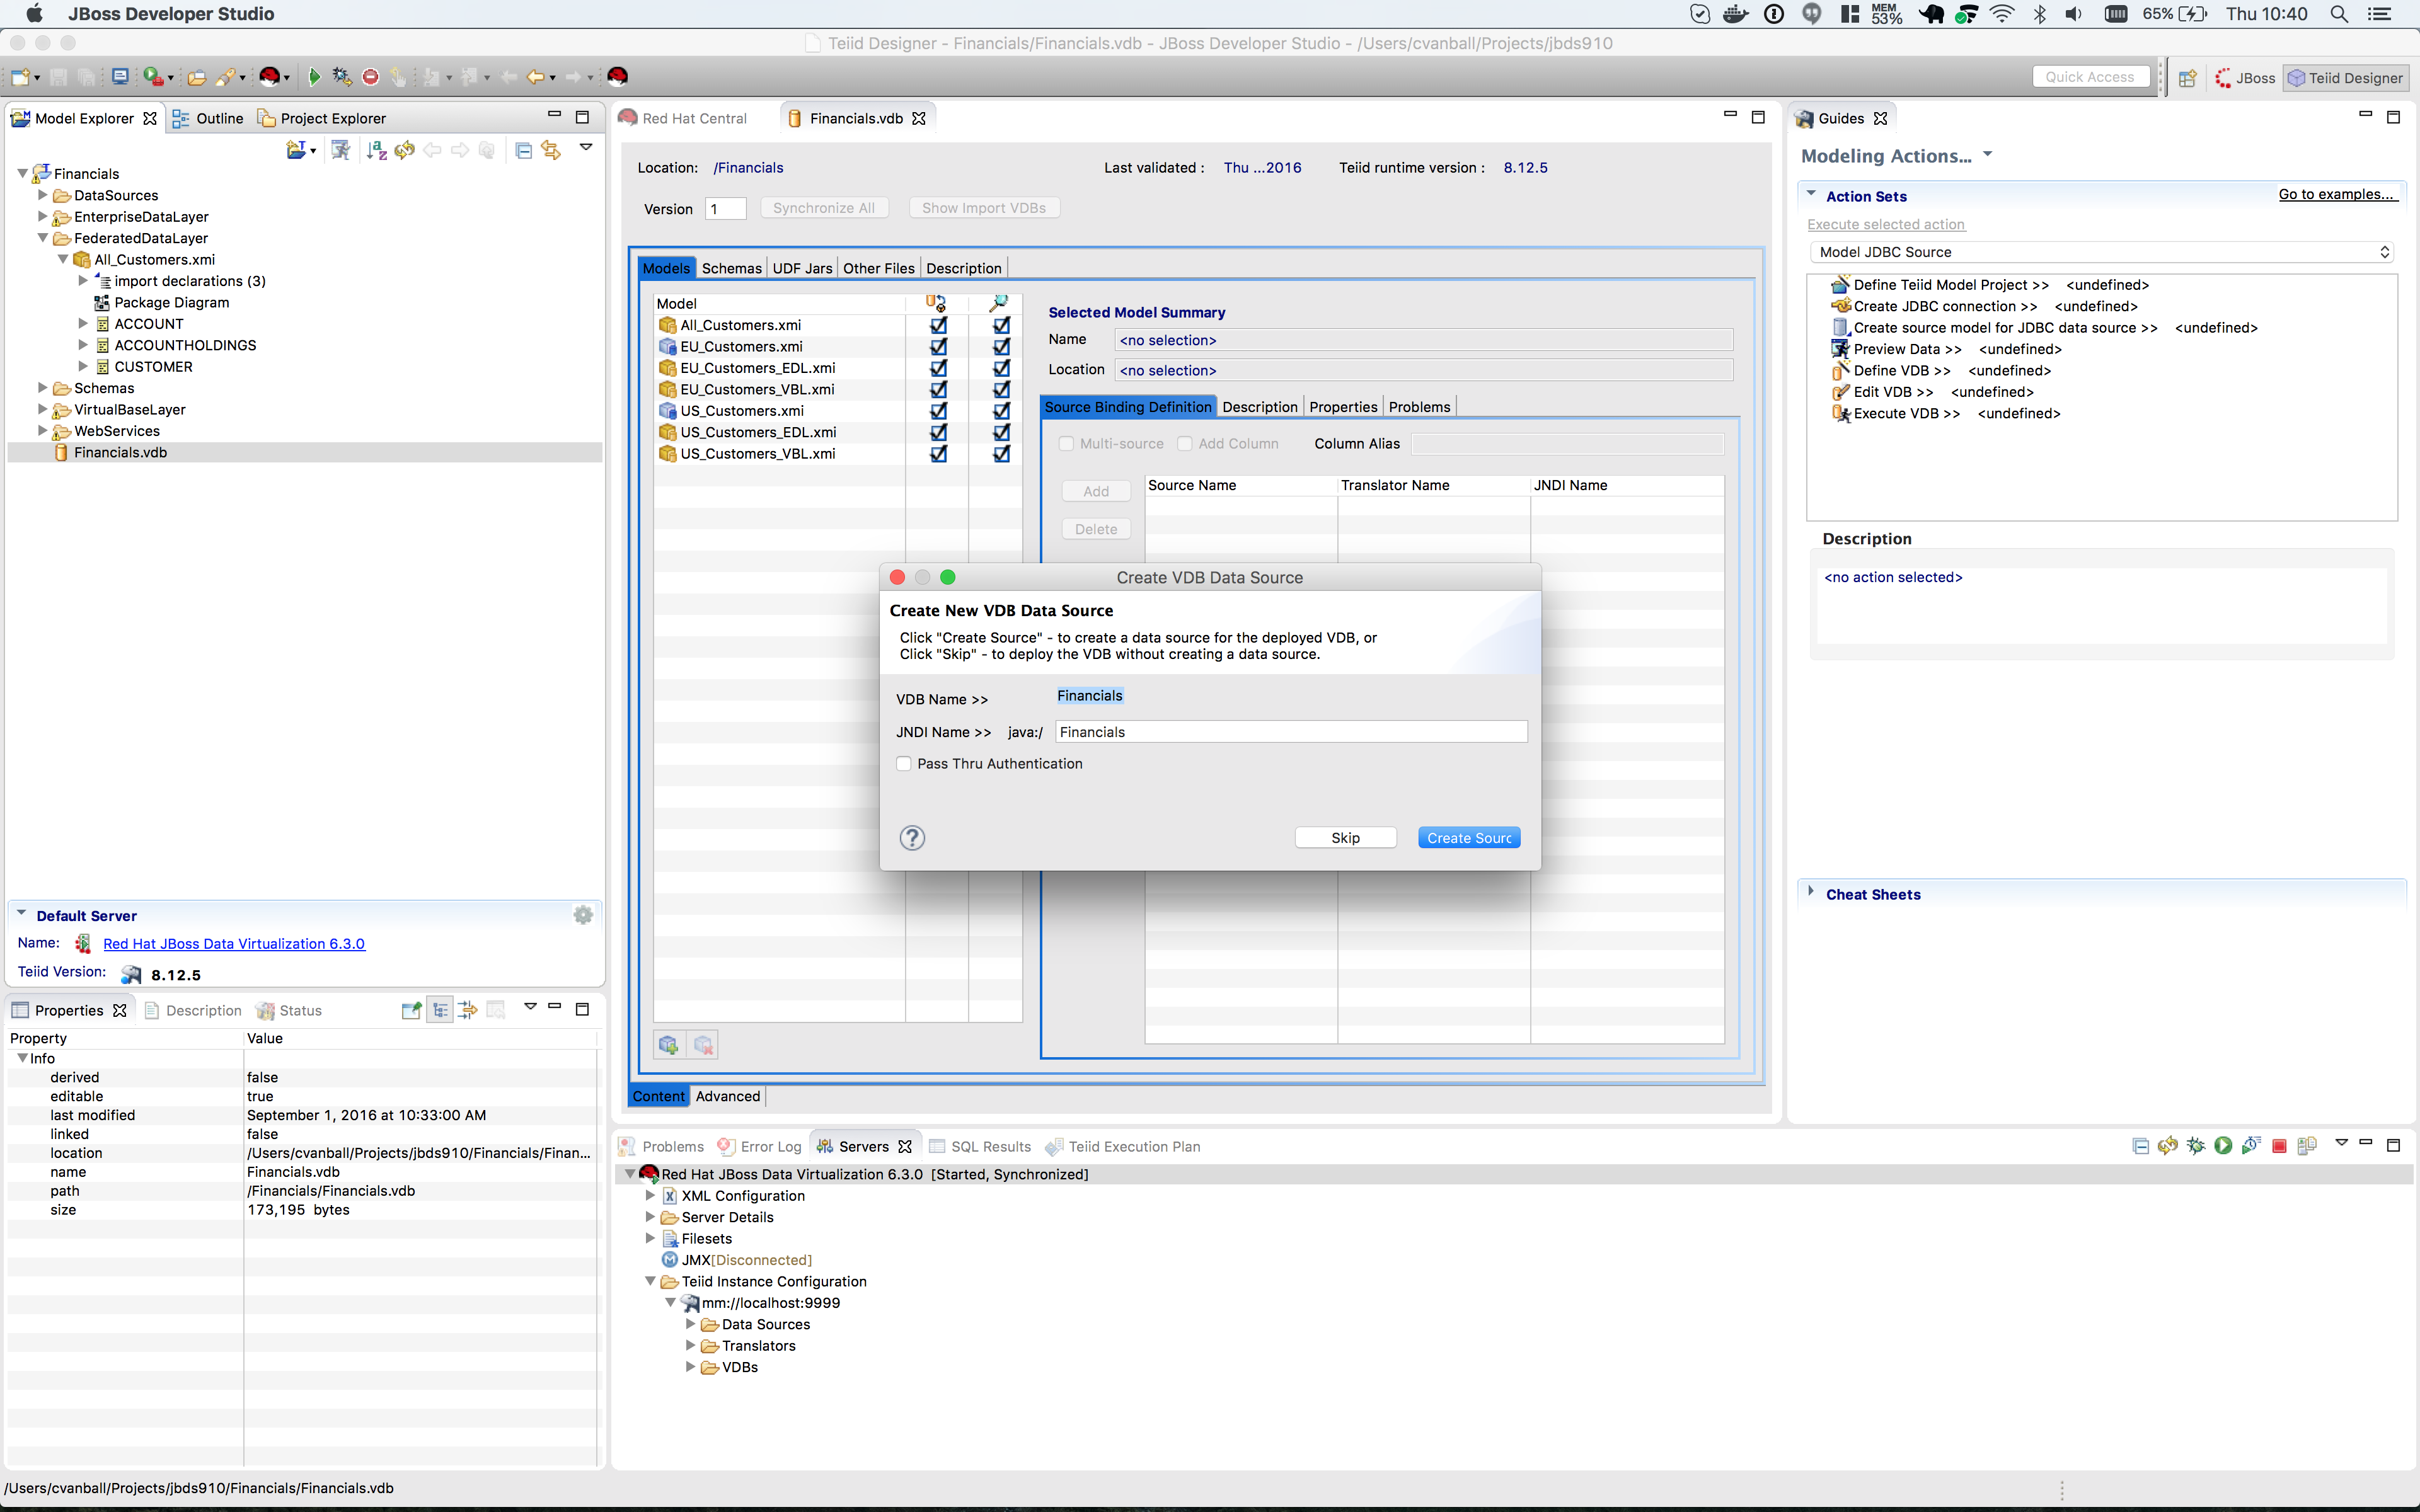Click the help question mark in the dialog

[x=911, y=838]
